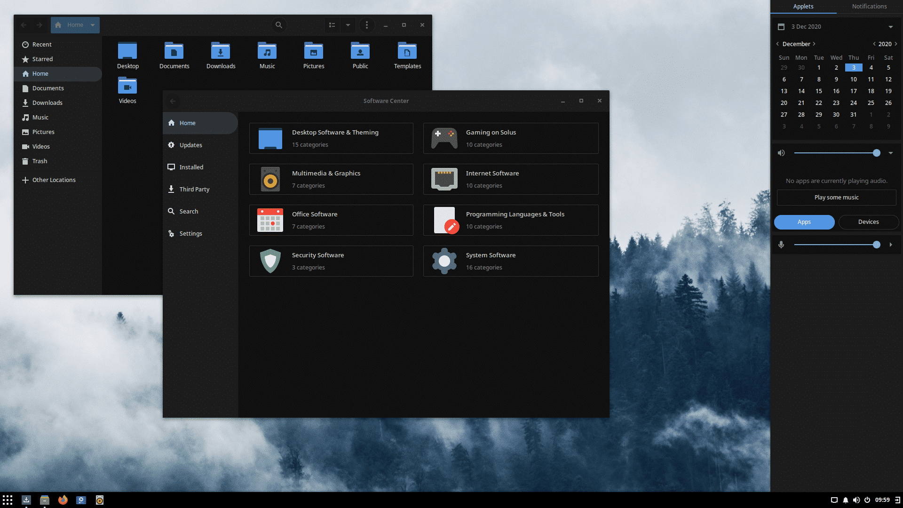Click the gamepad icon for Gaming on Solus
The height and width of the screenshot is (508, 903).
444,138
